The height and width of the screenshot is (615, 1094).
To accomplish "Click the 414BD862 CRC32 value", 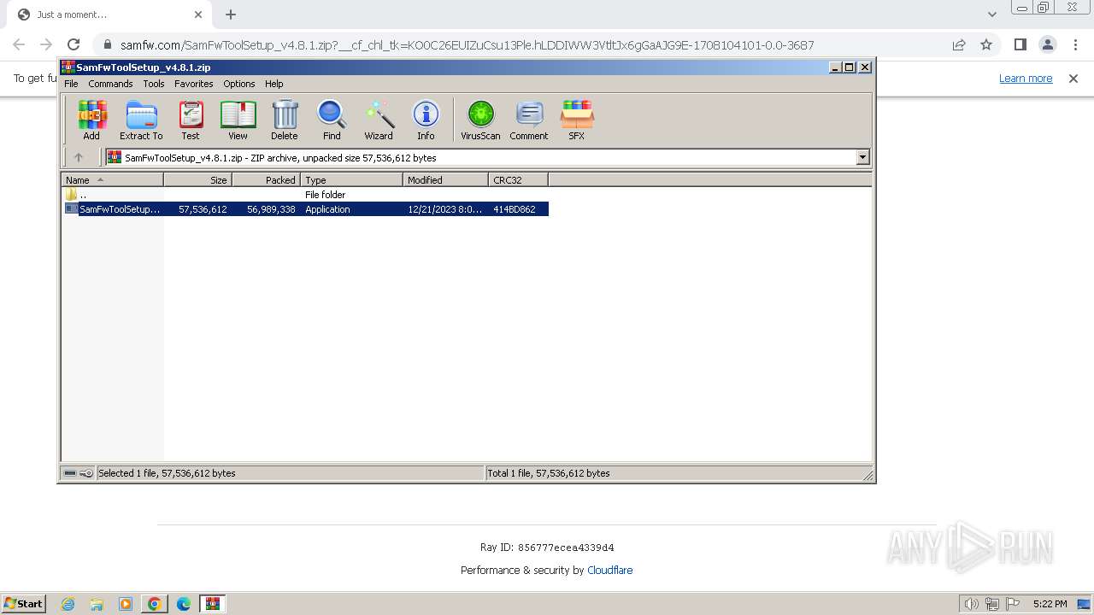I will click(x=515, y=209).
